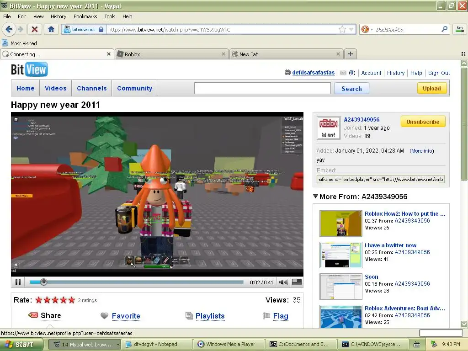This screenshot has height=351, width=468.
Task: Toggle the video player size button
Action: click(x=297, y=282)
